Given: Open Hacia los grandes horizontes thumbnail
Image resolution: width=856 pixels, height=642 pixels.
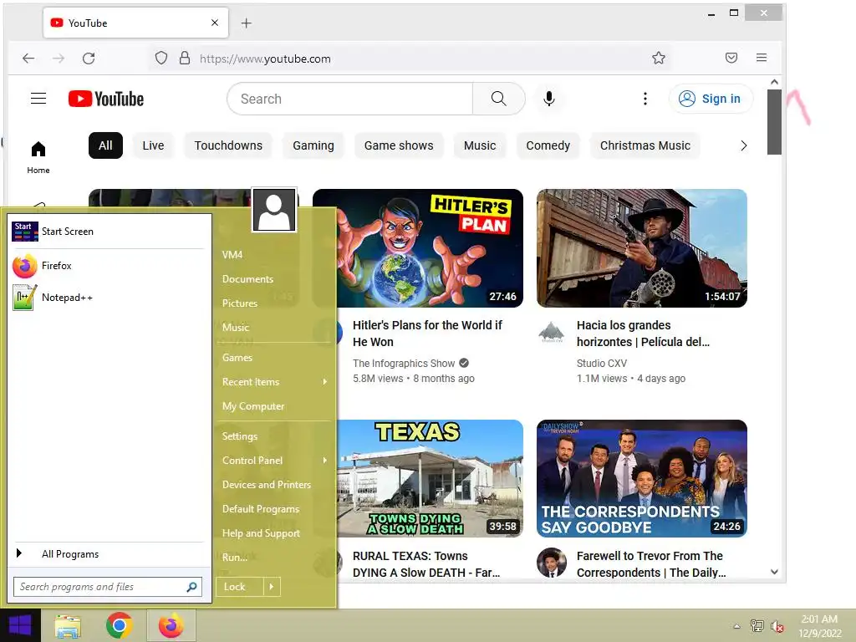Looking at the screenshot, I should coord(642,247).
